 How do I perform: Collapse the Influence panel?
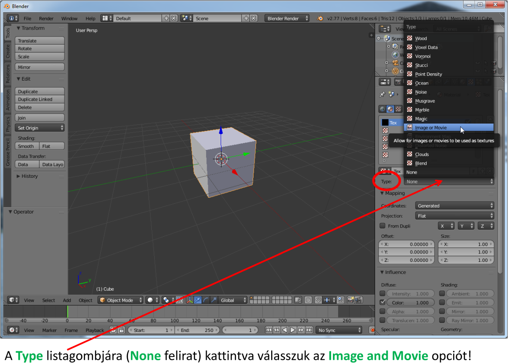[382, 272]
